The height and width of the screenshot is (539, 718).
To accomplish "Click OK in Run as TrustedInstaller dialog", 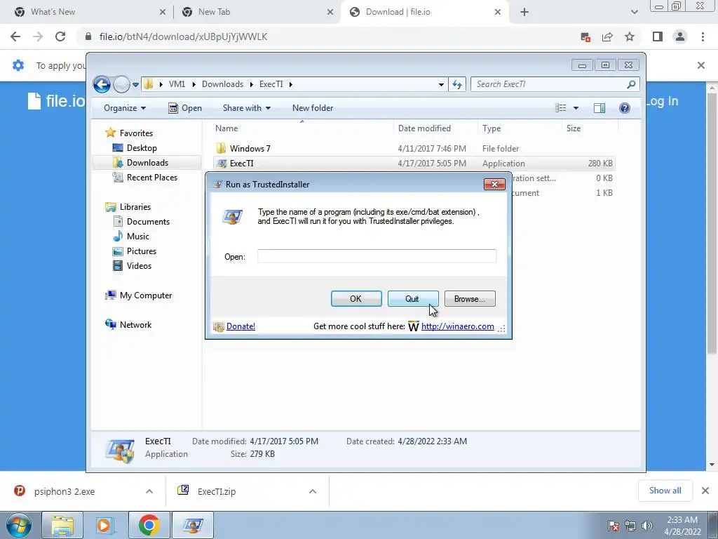I will click(x=356, y=299).
